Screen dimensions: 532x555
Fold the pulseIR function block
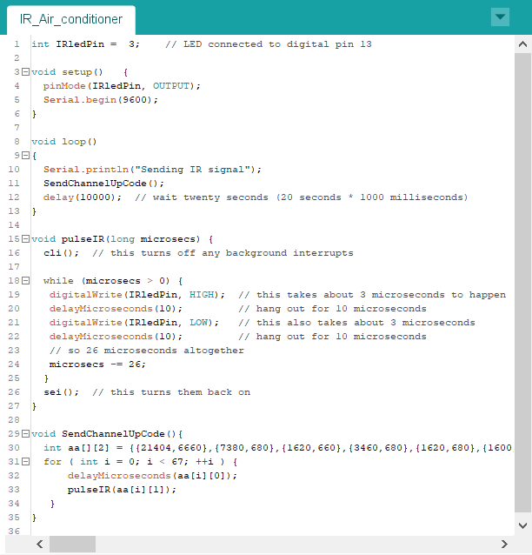coord(25,239)
